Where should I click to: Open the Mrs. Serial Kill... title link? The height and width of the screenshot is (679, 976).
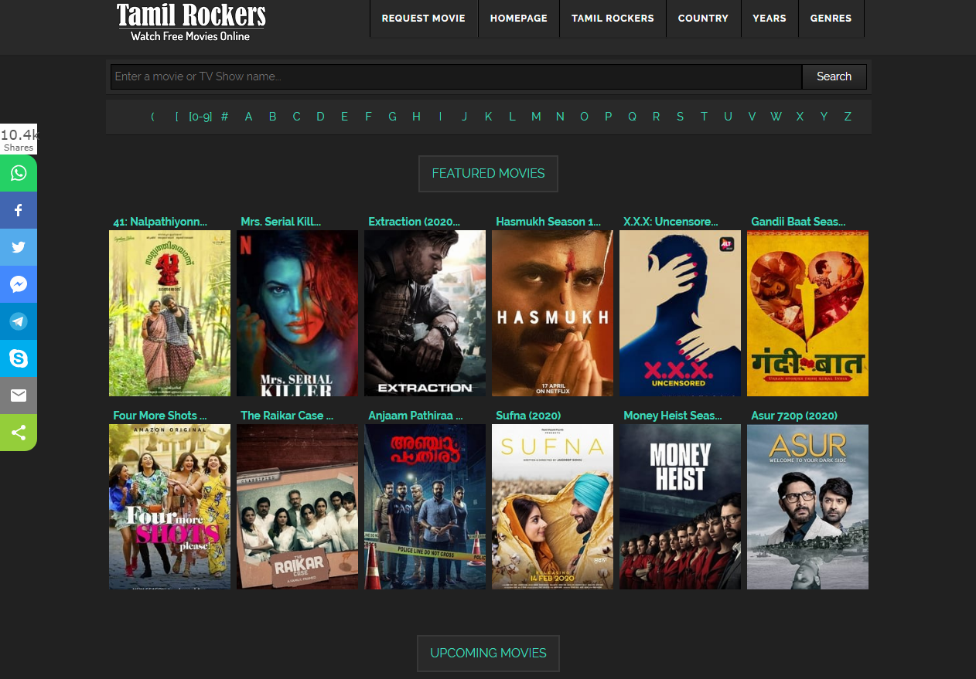[x=281, y=222]
